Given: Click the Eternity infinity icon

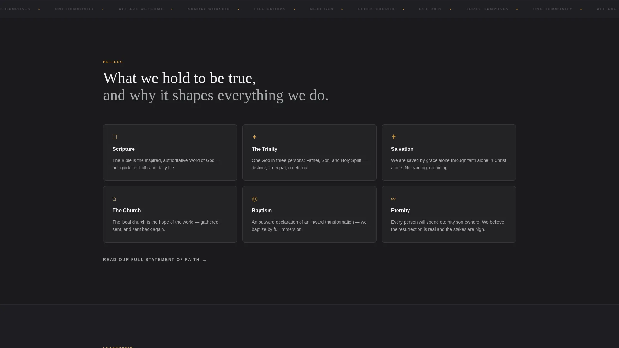Looking at the screenshot, I should [393, 199].
